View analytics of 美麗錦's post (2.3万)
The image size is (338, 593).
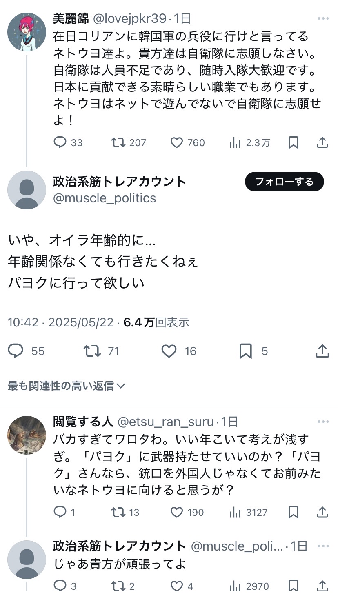[x=235, y=142]
